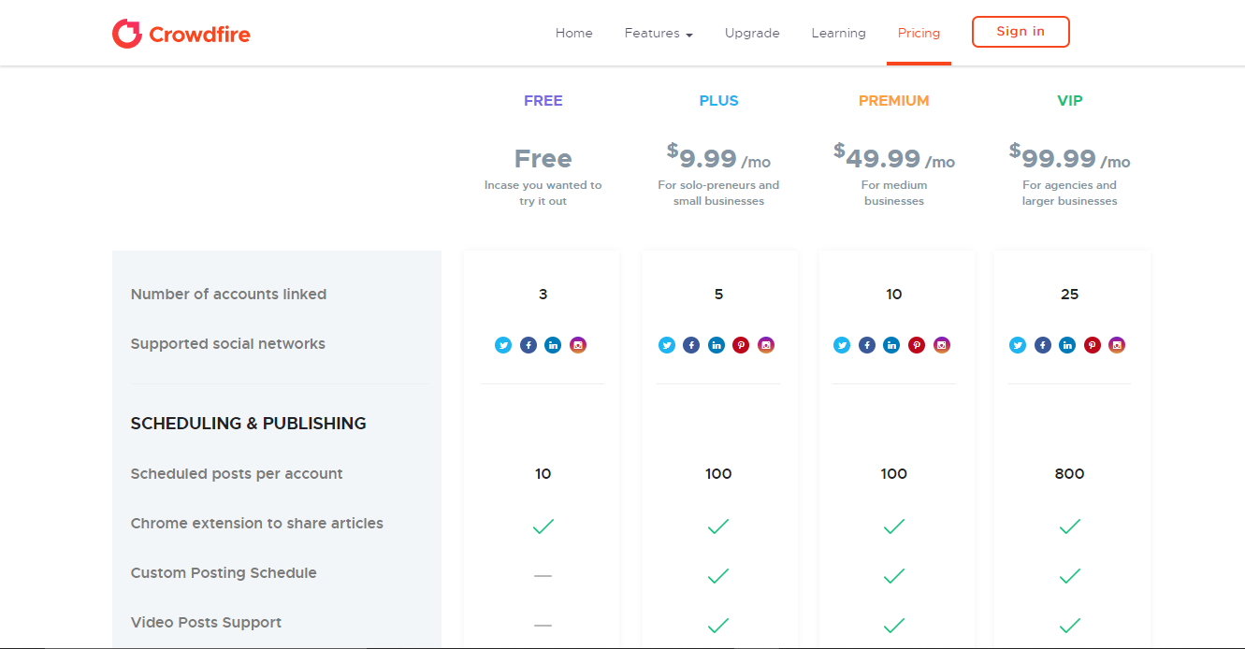Screen dimensions: 1245x649
Task: Click 'Chrome extension to share articles' label
Action: 257,524
